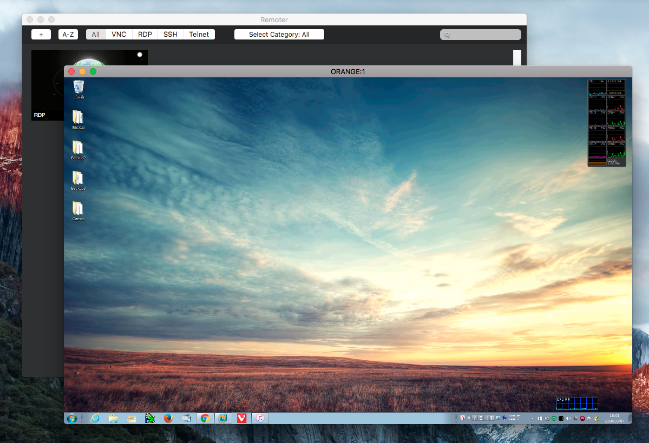Screen dimensions: 649x443
Task: Open iTunes from the remote taskbar
Action: click(x=260, y=418)
